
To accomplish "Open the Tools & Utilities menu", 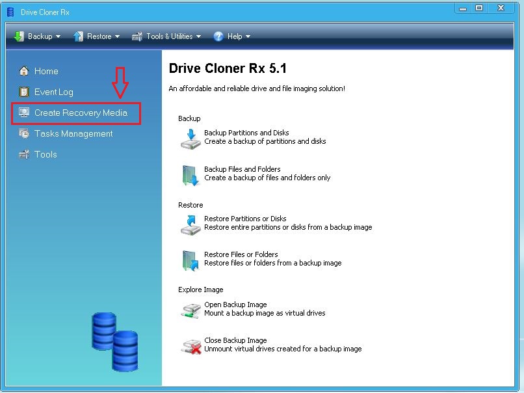I will (166, 36).
